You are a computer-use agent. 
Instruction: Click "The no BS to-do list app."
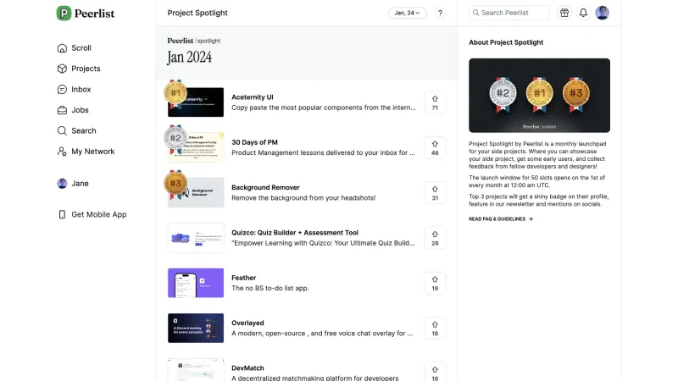270,288
